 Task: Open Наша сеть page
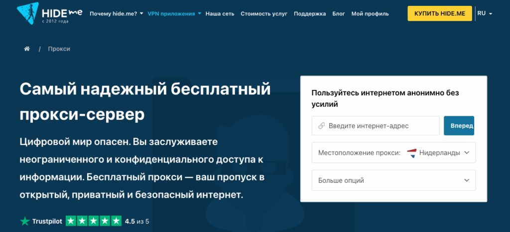pos(220,14)
